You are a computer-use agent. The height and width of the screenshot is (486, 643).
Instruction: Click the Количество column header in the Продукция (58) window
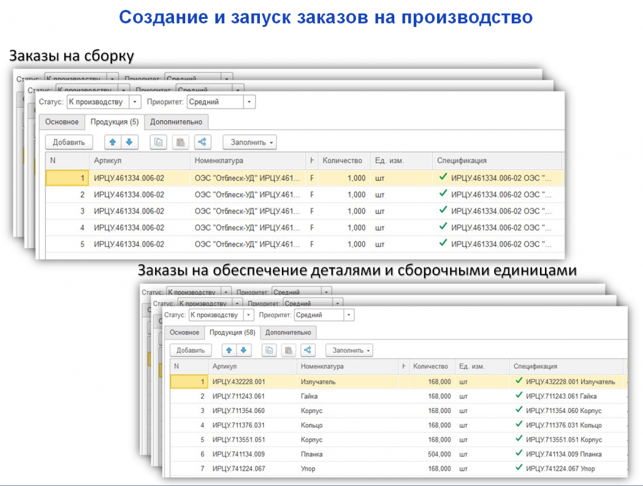click(x=432, y=366)
